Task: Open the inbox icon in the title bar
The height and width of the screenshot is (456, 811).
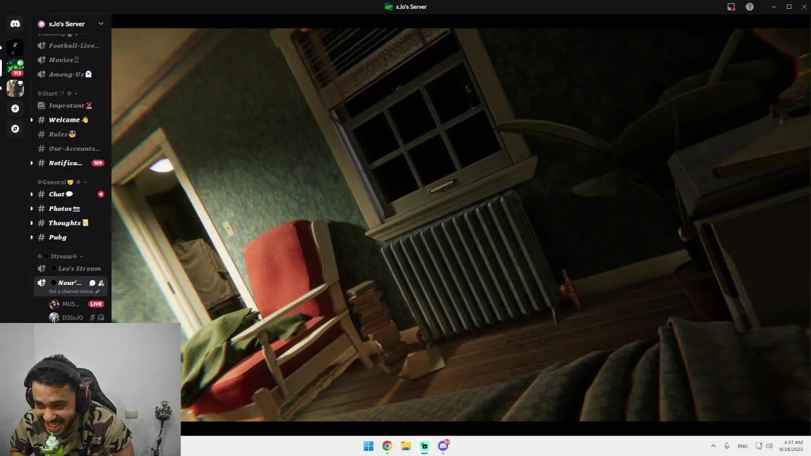Action: [731, 6]
